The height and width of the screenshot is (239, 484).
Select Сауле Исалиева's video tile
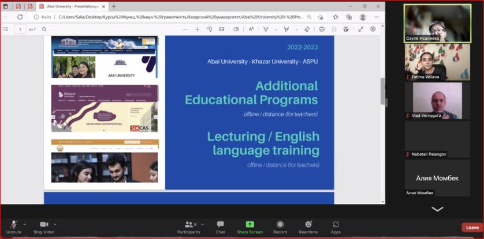[437, 24]
